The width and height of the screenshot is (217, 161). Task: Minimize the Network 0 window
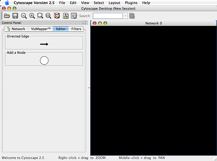coord(100,23)
